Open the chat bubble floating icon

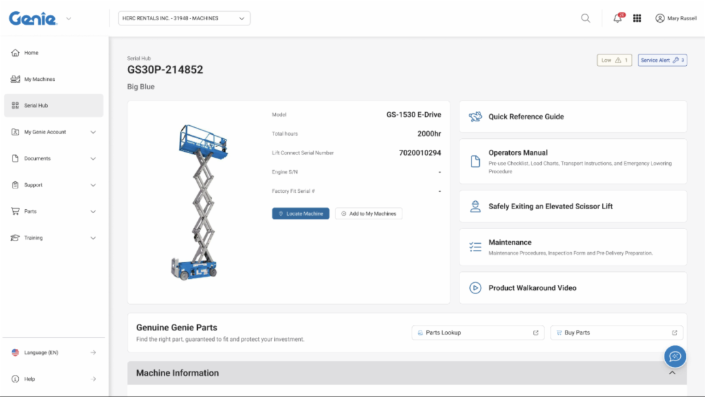(x=675, y=356)
